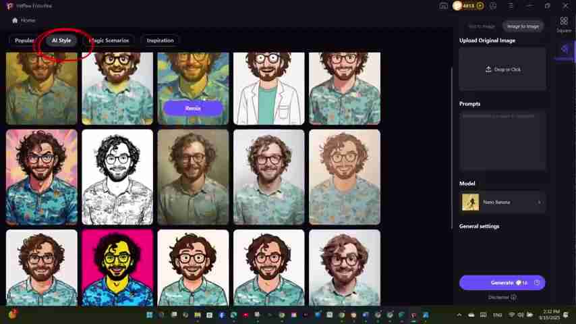Screen dimensions: 576x324
Task: Select the Image to Image mode
Action: pyautogui.click(x=523, y=26)
